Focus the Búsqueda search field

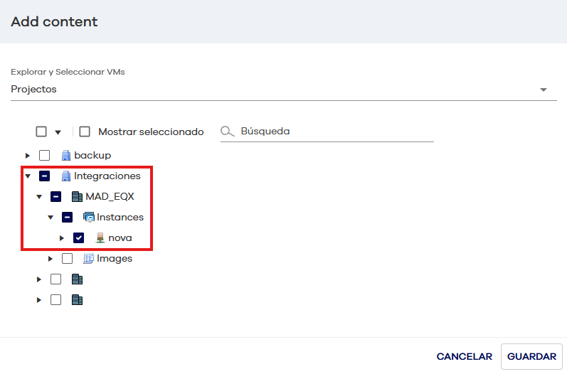tap(334, 132)
